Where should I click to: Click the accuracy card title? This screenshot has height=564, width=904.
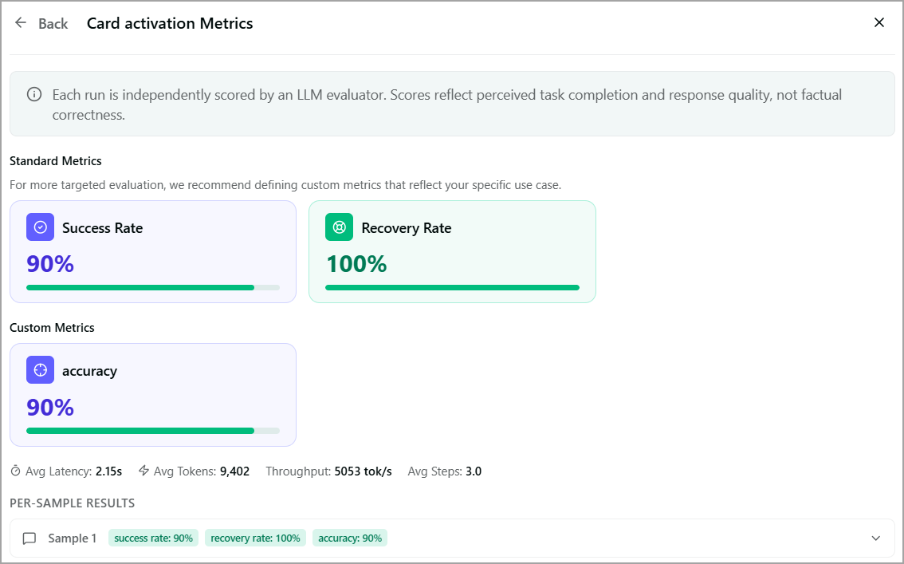point(89,371)
